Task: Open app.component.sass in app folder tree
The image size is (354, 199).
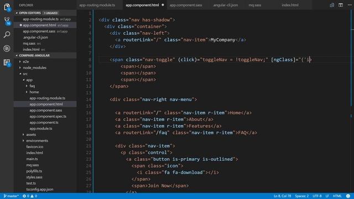Action: coord(45,111)
